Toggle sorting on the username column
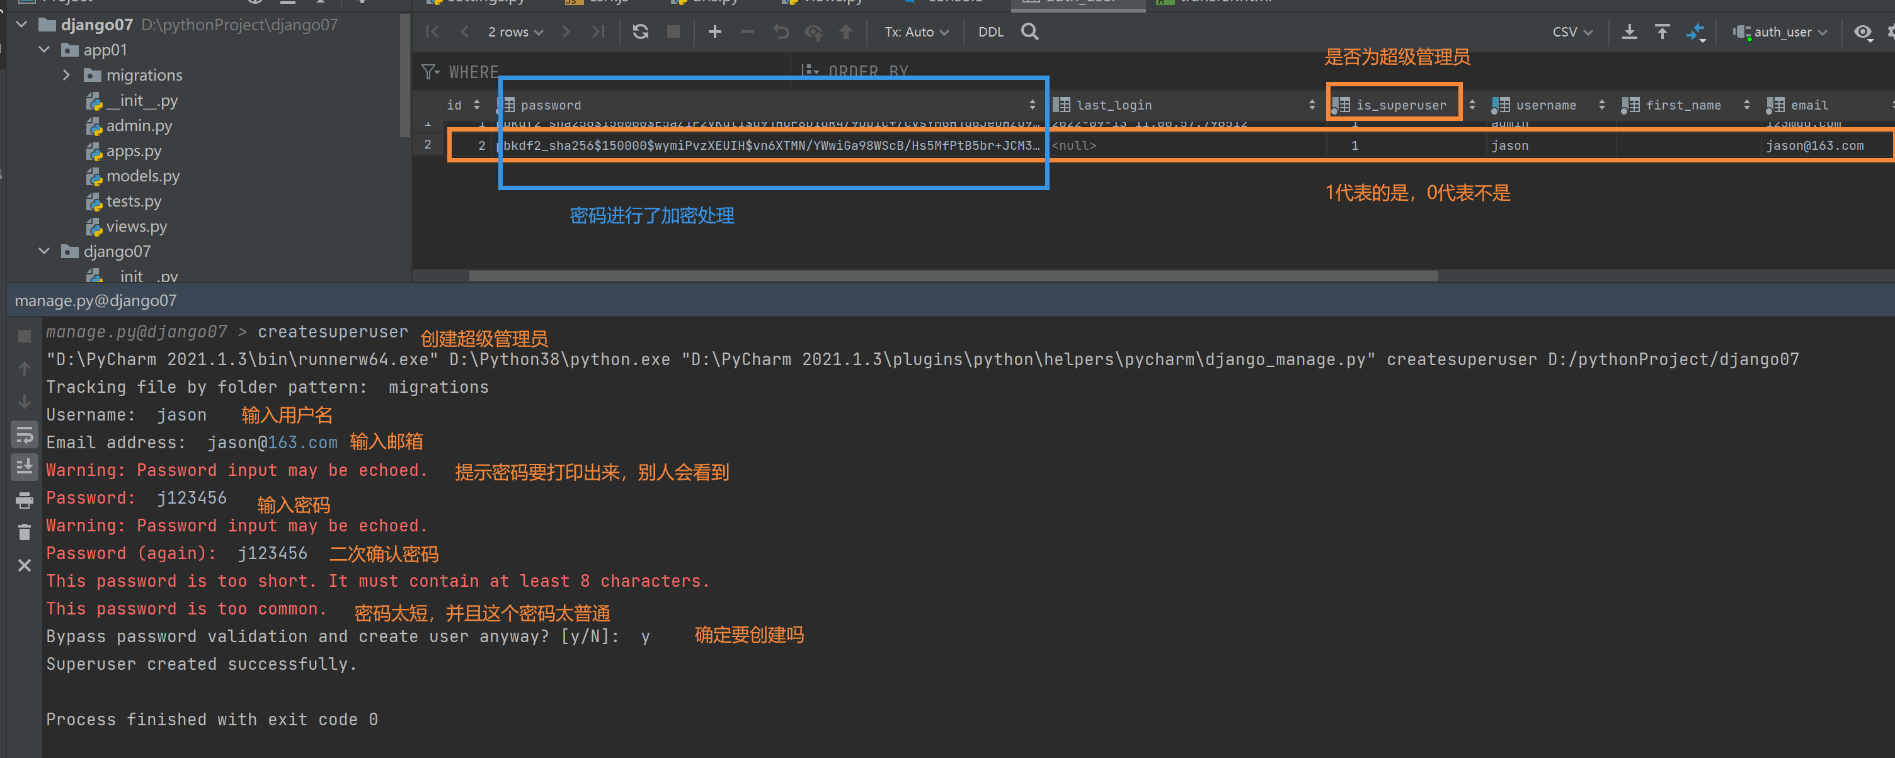Screen dimensions: 1895x758 click(x=1601, y=105)
